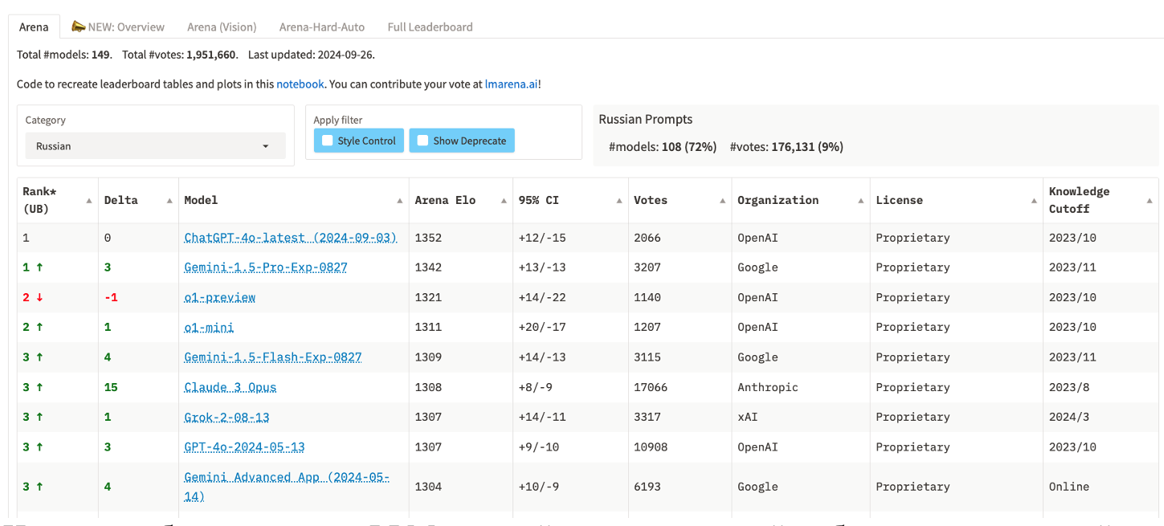
Task: Open the Gemini-1.5-Flash-Exp-0827 model link
Action: tap(273, 357)
